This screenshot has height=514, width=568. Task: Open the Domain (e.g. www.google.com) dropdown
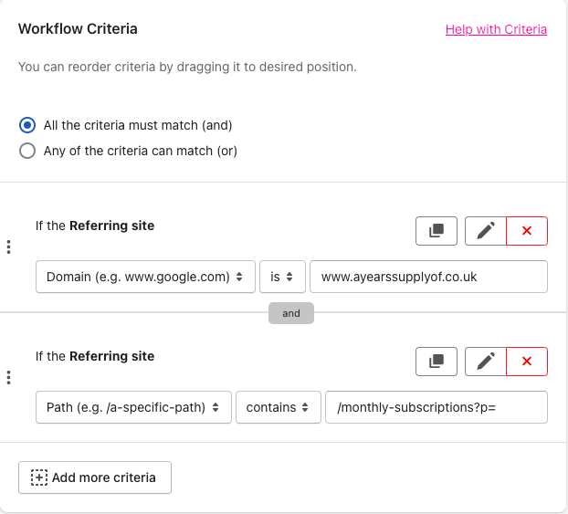145,277
